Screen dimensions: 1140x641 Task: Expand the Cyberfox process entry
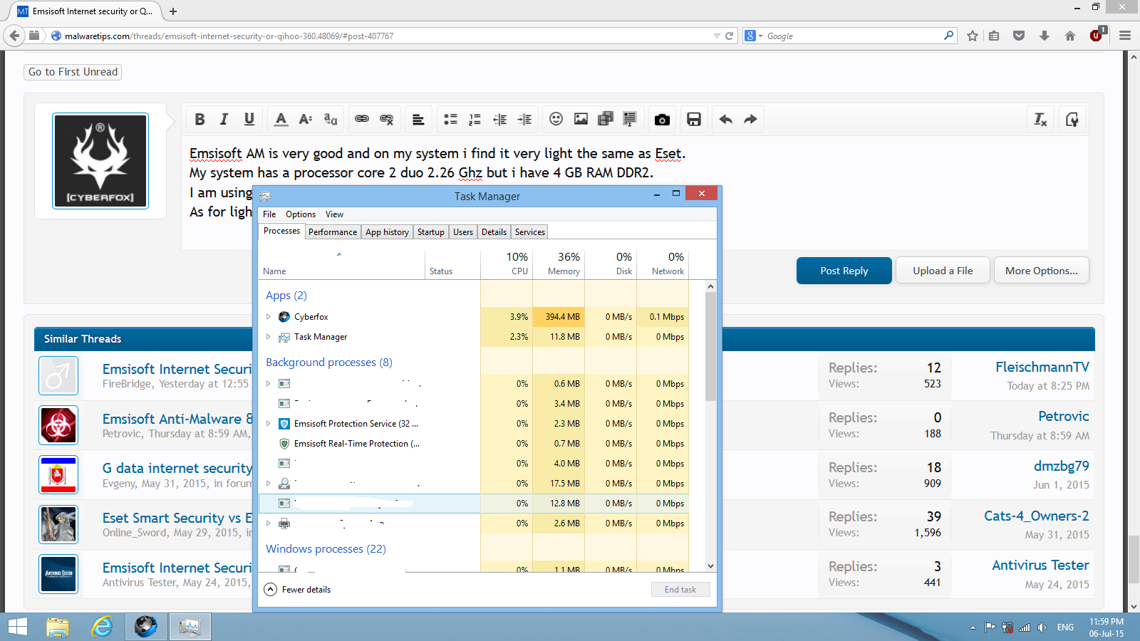[x=269, y=317]
